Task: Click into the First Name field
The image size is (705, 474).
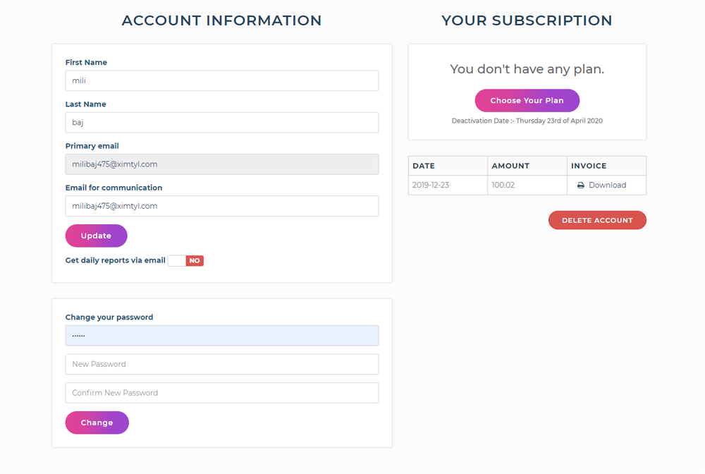Action: tap(221, 80)
